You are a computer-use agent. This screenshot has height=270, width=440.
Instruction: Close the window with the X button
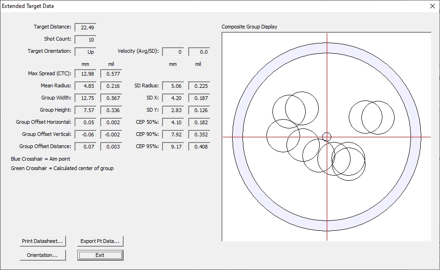(433, 6)
